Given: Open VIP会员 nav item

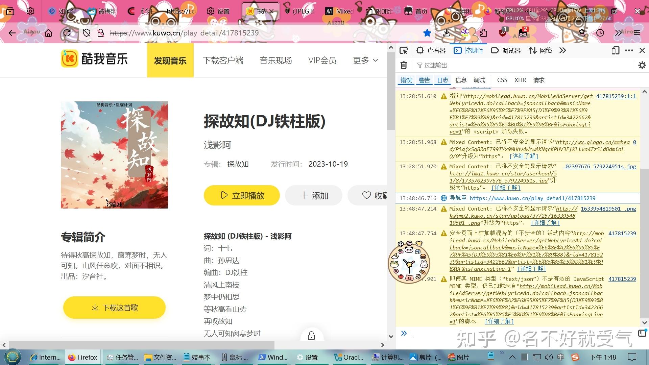Looking at the screenshot, I should pos(322,60).
